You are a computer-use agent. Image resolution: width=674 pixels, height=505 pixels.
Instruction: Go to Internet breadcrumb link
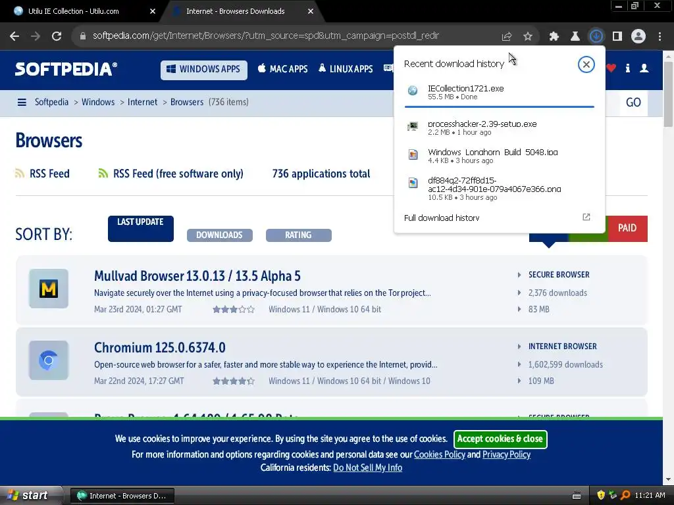pos(142,102)
